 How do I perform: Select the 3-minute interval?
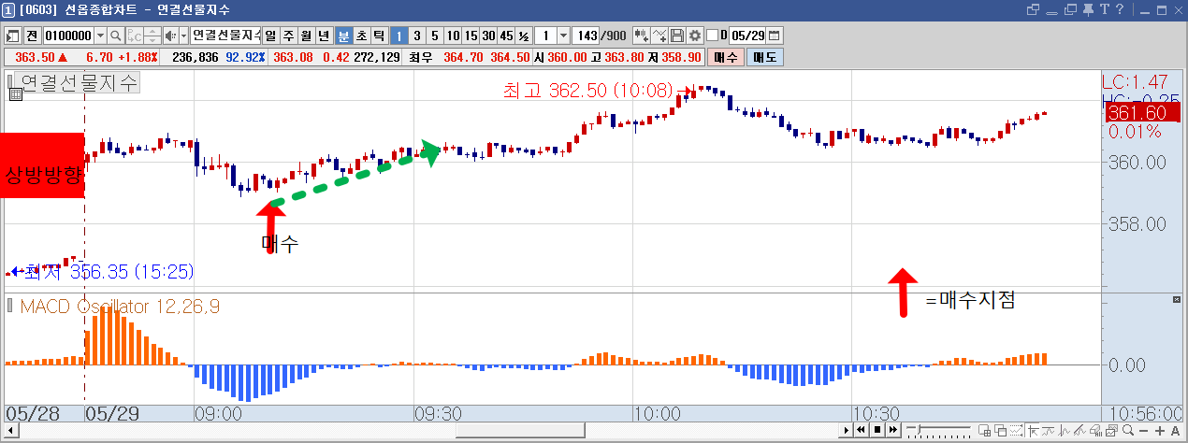[x=416, y=36]
